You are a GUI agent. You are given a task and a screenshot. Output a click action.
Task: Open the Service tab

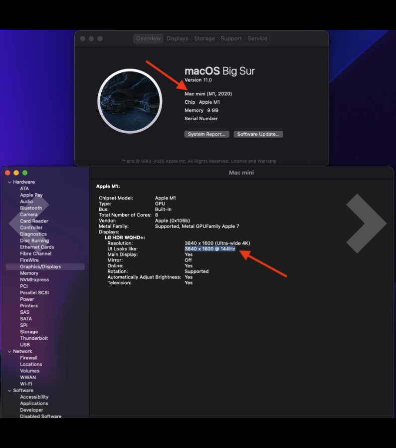[257, 38]
